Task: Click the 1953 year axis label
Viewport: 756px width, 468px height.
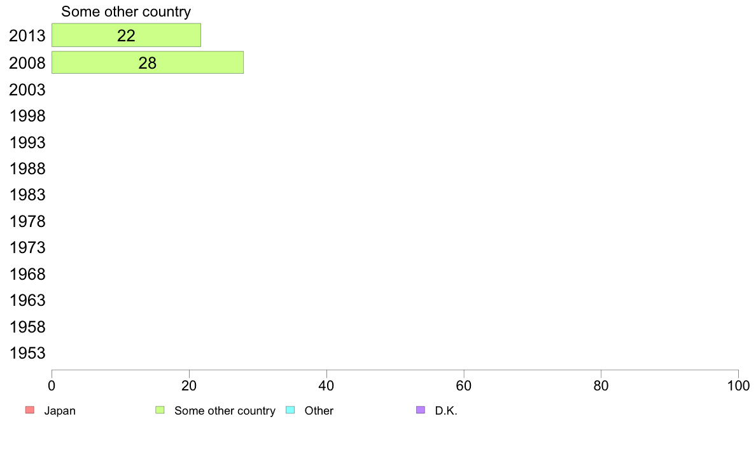Action: point(27,354)
